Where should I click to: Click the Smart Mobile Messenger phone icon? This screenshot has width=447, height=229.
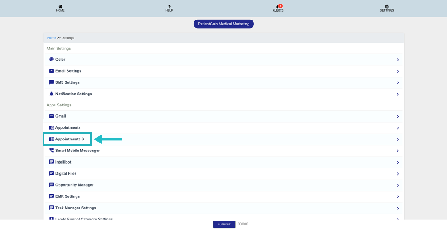pyautogui.click(x=51, y=150)
